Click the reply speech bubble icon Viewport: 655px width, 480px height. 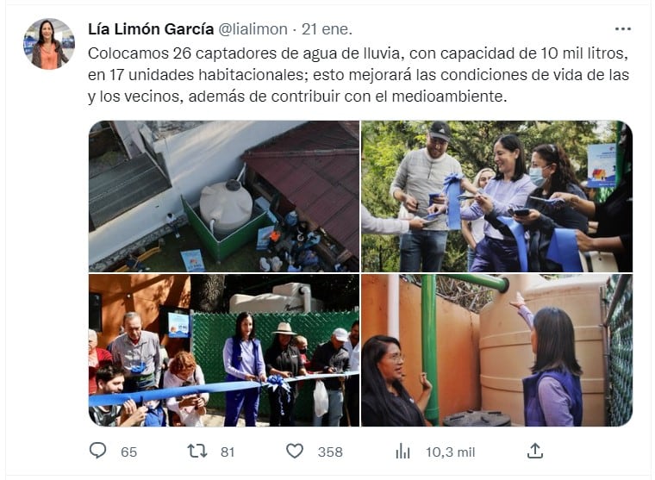(97, 452)
